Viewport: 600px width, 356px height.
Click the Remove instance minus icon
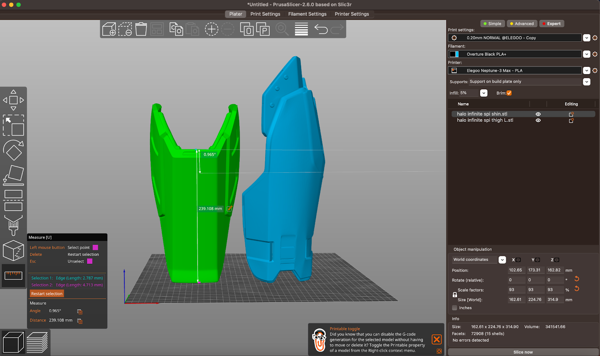point(227,29)
